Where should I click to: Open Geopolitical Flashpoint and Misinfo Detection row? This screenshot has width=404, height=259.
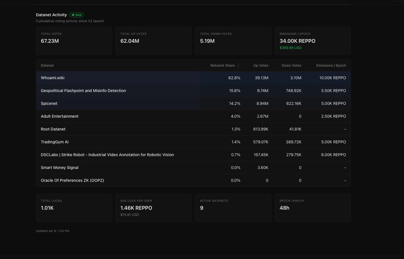click(x=193, y=90)
